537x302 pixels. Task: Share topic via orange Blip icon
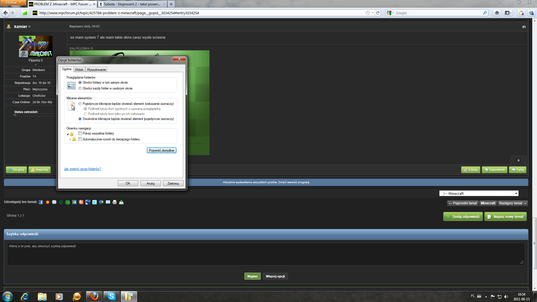click(x=81, y=202)
